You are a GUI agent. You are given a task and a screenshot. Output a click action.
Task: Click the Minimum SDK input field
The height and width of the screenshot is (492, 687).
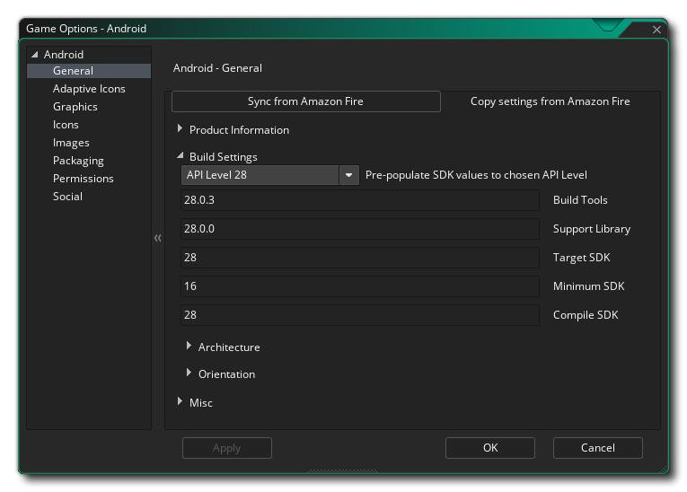click(x=358, y=286)
